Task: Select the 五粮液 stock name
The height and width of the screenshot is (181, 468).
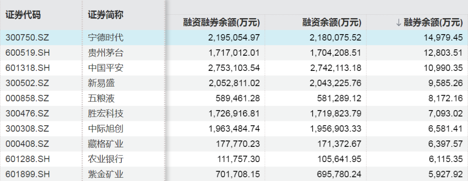Action: tap(101, 98)
